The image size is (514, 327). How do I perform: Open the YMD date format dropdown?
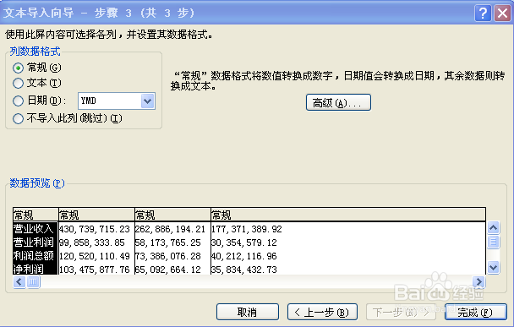(147, 101)
